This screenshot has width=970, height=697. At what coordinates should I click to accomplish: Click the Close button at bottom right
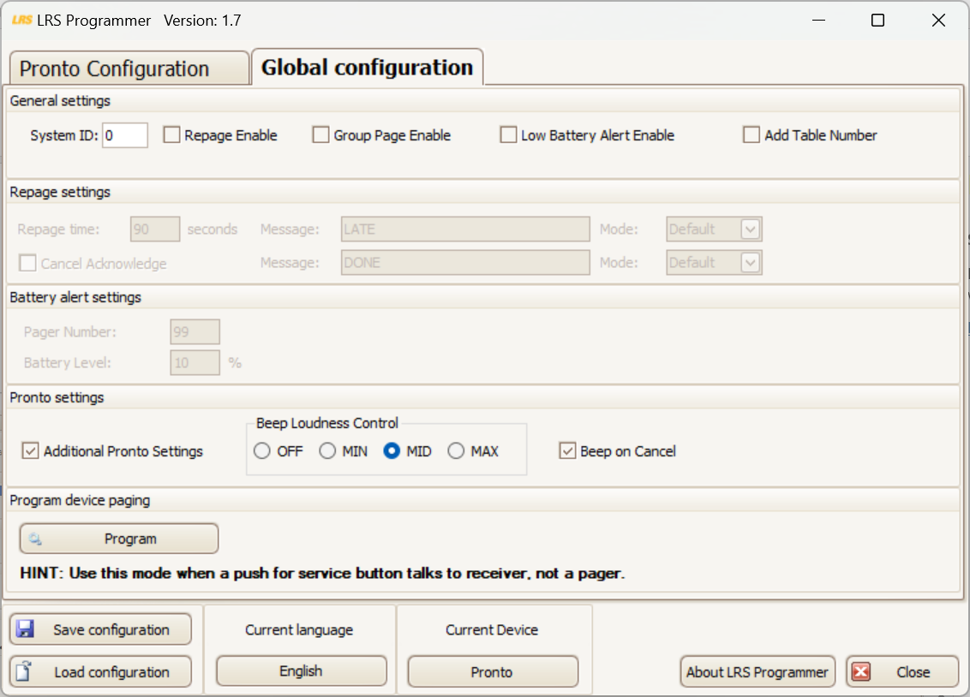902,671
